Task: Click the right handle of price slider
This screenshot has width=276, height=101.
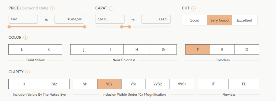Action: click(x=84, y=27)
